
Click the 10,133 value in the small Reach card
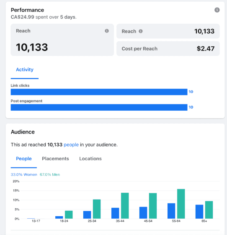(x=204, y=31)
